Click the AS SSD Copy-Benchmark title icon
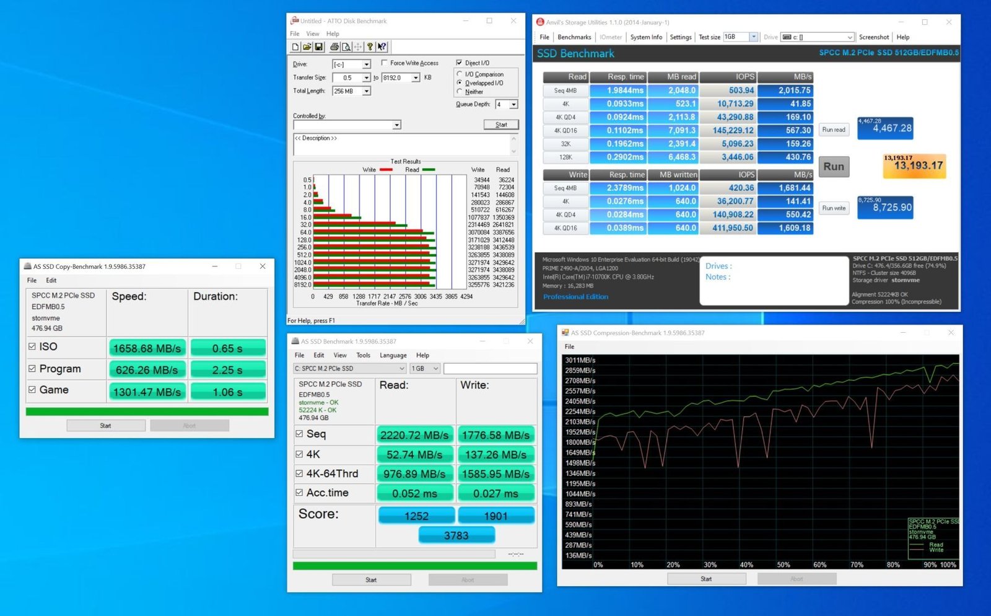This screenshot has height=616, width=991. (x=27, y=266)
